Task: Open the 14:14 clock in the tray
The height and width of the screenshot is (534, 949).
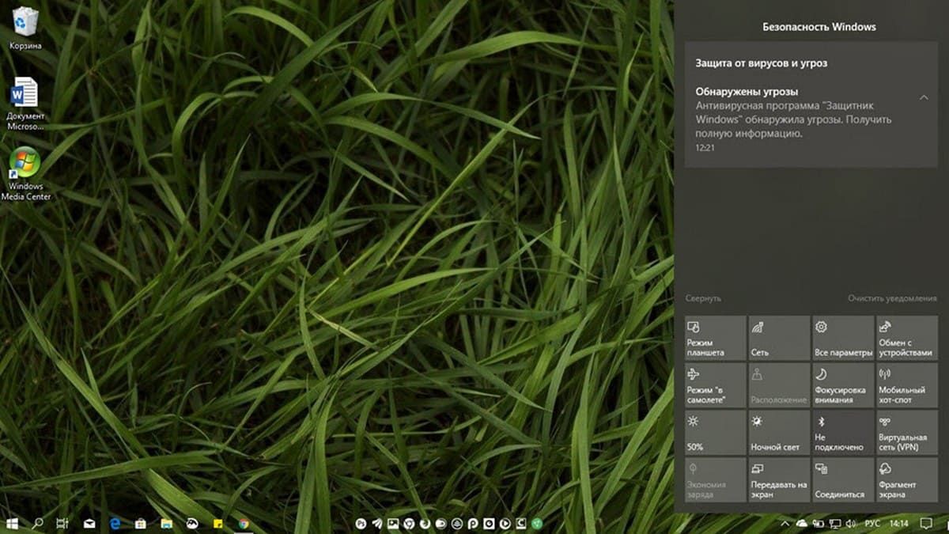Action: click(899, 524)
